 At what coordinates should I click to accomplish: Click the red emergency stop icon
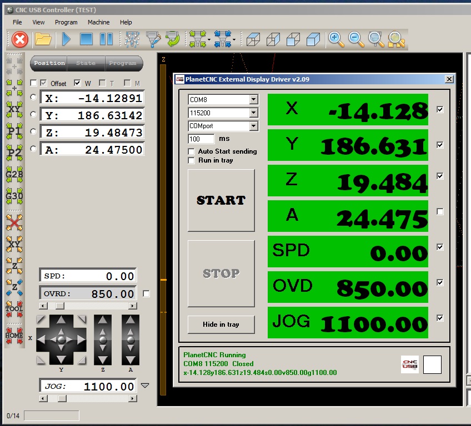(x=20, y=39)
